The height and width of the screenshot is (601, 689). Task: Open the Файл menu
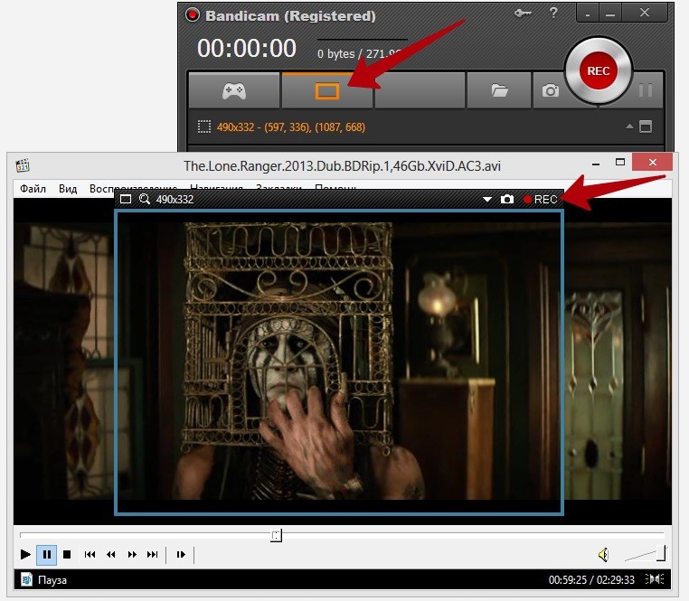point(33,189)
